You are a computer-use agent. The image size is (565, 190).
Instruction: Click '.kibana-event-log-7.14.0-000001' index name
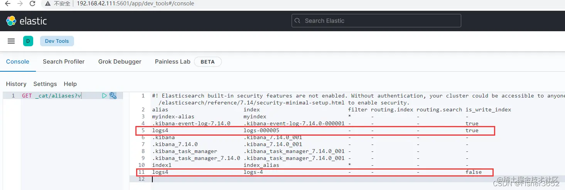click(x=294, y=123)
